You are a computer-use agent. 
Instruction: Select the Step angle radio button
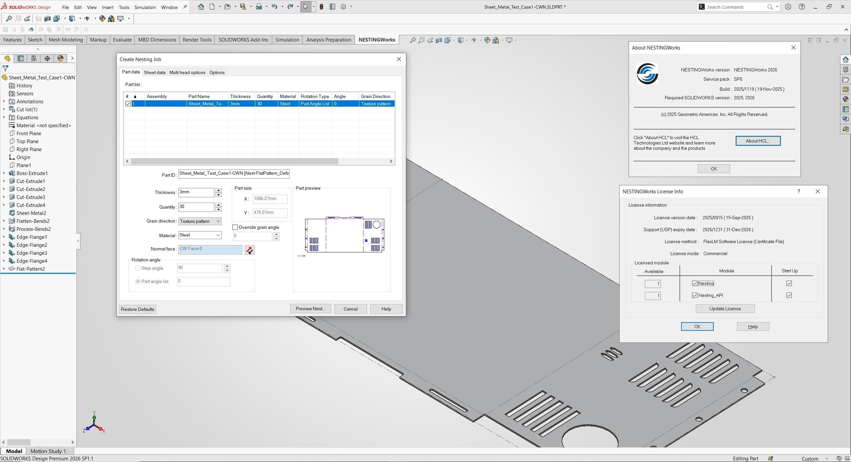(138, 268)
